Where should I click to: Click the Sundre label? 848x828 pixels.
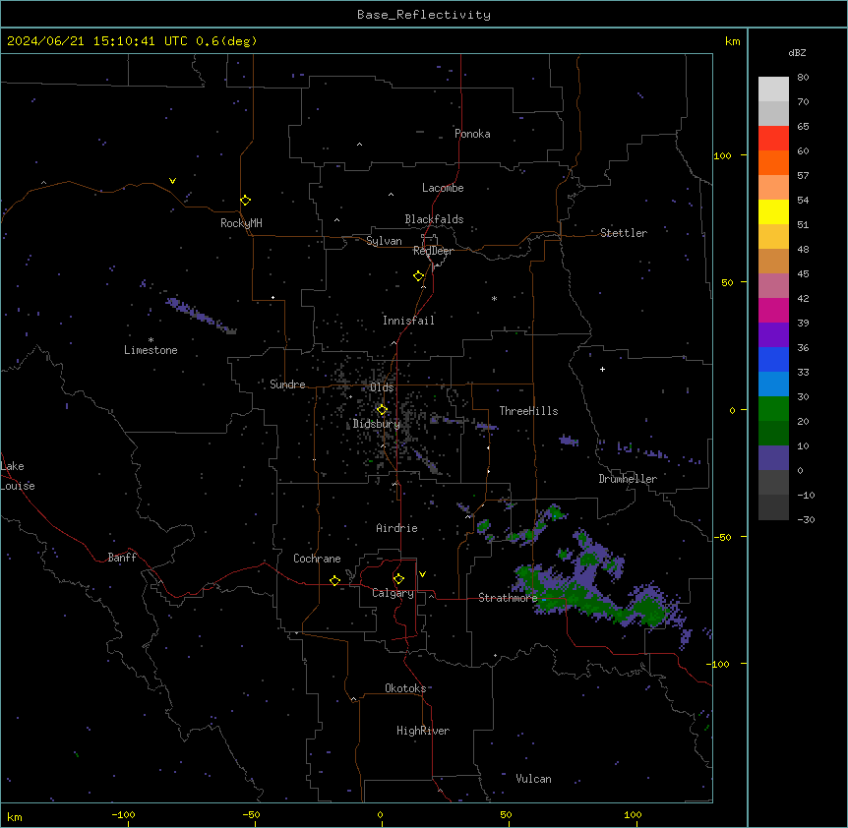(287, 384)
